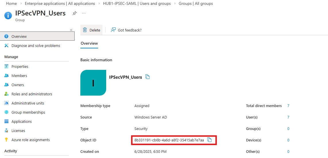328x158 pixels.
Task: Click the Assigned membership type value
Action: (142, 106)
